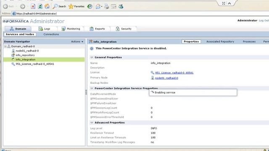Viewport: 269px width, 151px height.
Task: Click the Domain icon beside Domain_radhaid-0
Action: point(9,47)
